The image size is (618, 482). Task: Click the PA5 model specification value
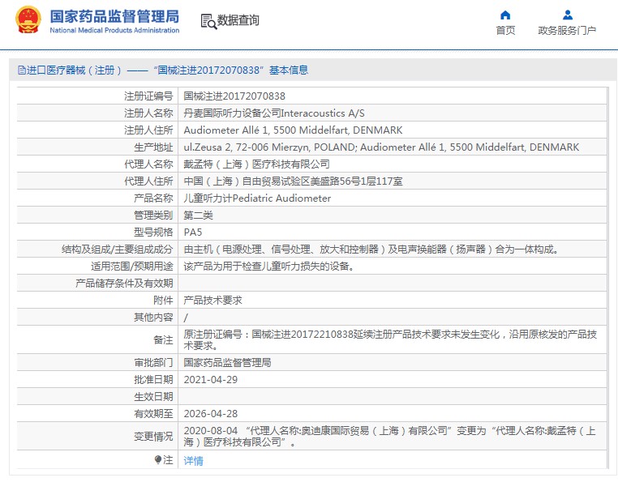click(193, 232)
